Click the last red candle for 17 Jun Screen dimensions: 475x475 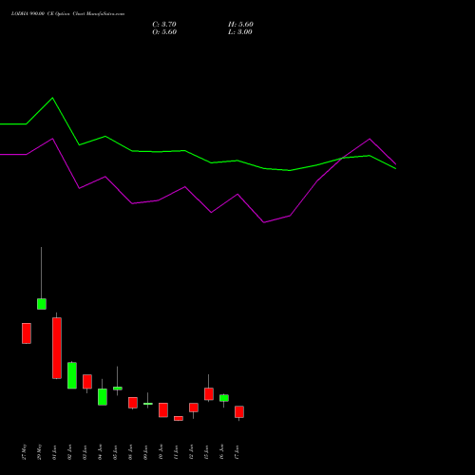click(x=239, y=412)
